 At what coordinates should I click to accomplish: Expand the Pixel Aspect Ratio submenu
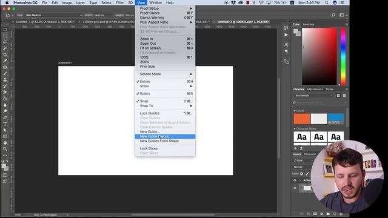[x=165, y=22]
